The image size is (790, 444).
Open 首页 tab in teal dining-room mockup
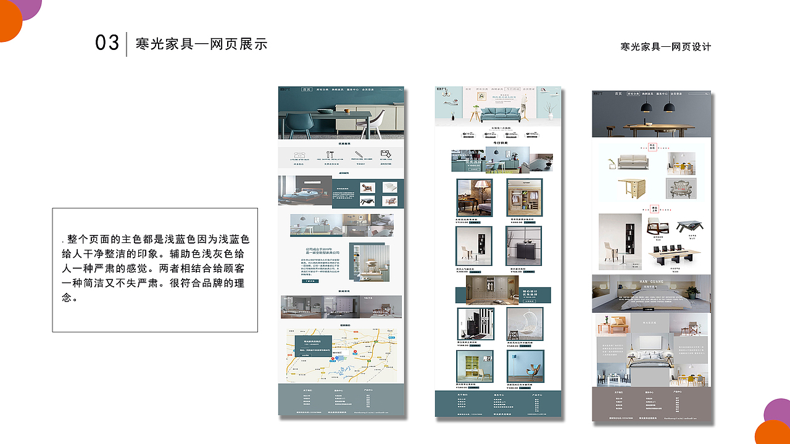tap(307, 89)
